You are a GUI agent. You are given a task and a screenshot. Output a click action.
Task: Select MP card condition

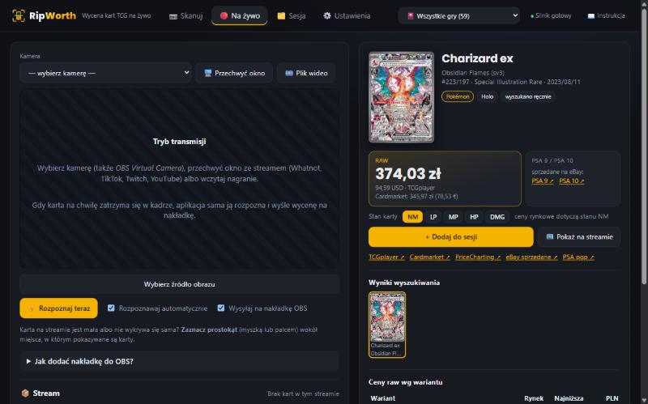pyautogui.click(x=453, y=217)
